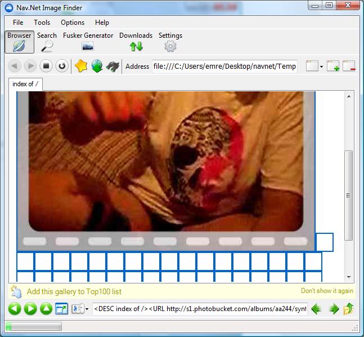This screenshot has width=364, height=337.
Task: Select the "index of /" tab
Action: tap(25, 84)
